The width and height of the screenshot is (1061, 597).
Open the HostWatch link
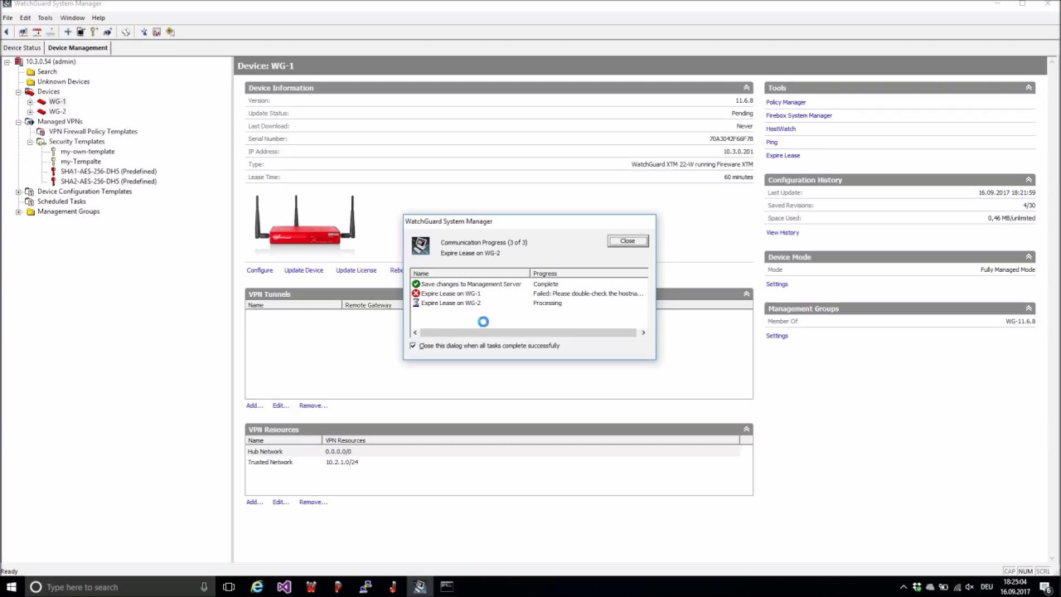(781, 129)
